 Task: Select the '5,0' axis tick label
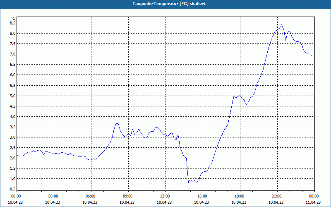point(13,96)
